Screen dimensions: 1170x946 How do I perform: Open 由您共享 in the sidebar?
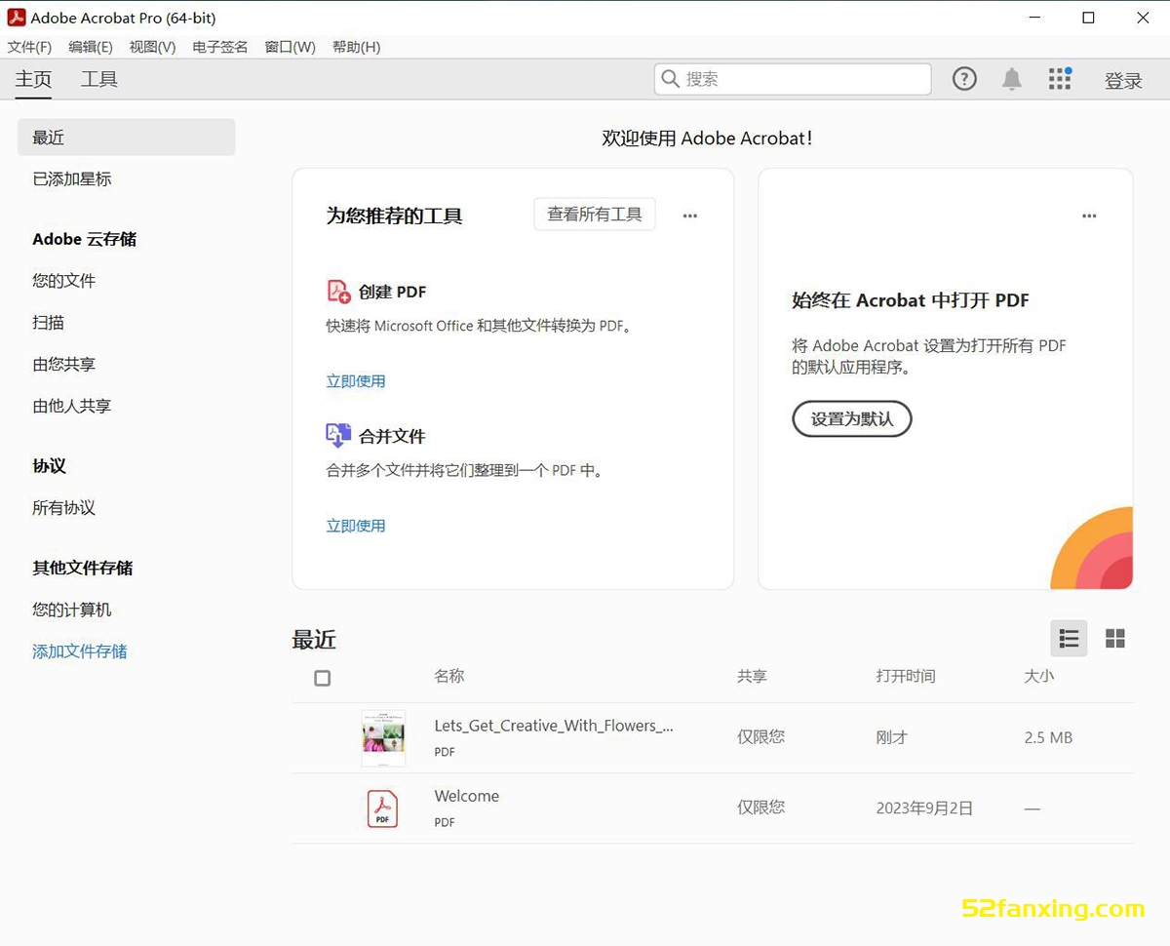tap(64, 365)
